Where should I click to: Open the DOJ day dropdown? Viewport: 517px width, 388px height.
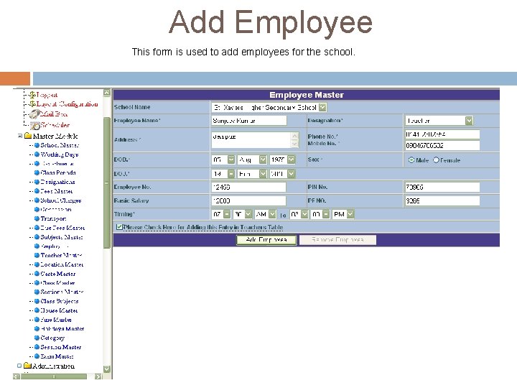pos(231,174)
